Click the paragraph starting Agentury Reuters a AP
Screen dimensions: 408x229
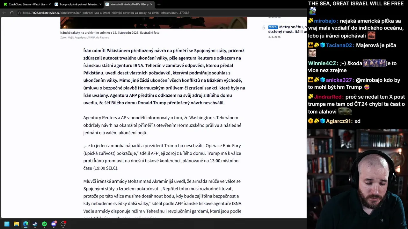[163, 125]
